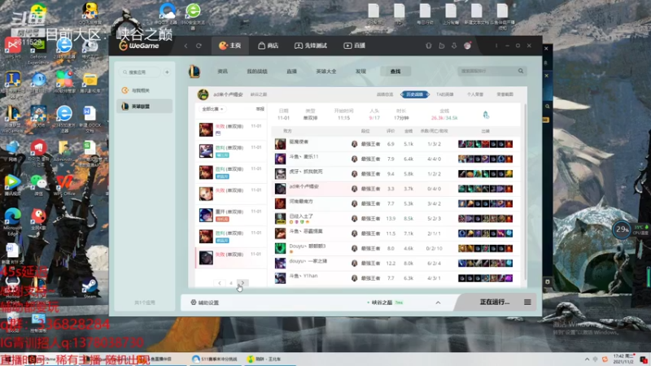This screenshot has height=366, width=651.
Task: Select the 重开 remake match entry
Action: click(x=231, y=215)
